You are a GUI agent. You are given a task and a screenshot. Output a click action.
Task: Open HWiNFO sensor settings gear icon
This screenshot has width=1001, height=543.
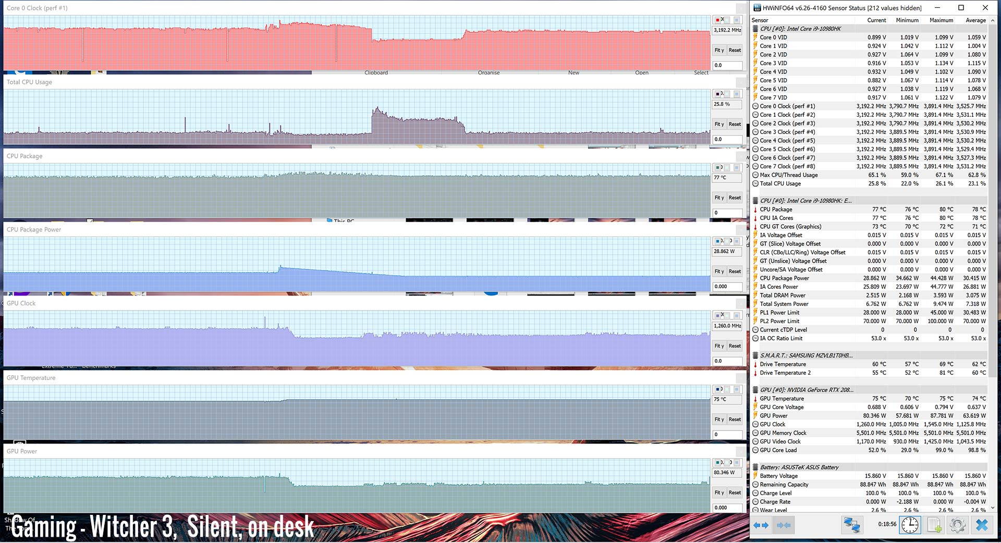[957, 525]
